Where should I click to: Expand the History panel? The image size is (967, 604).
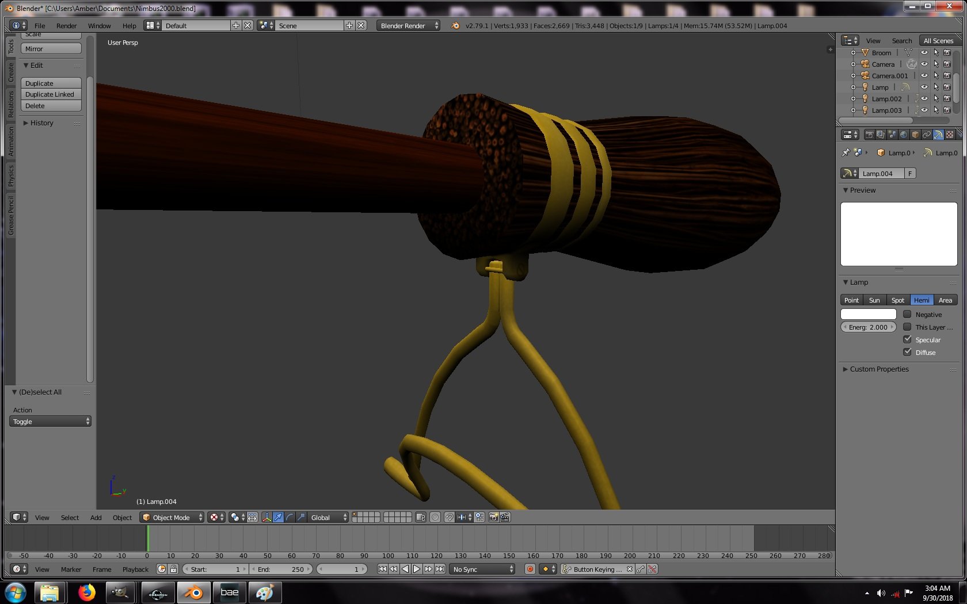26,123
